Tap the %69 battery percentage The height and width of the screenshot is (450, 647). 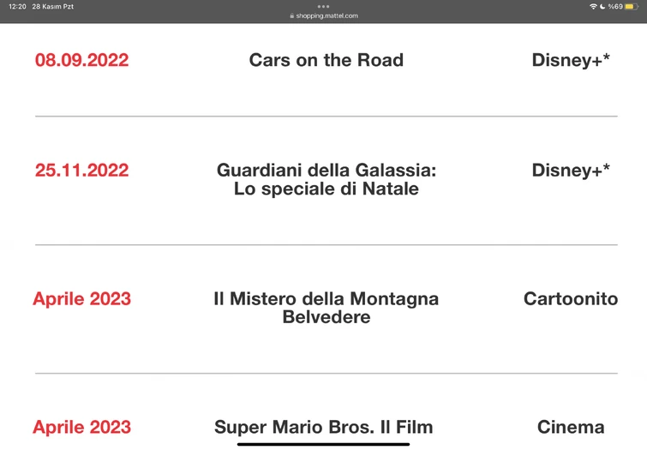(x=615, y=7)
